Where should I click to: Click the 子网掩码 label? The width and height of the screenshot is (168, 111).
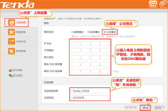tap(49, 50)
